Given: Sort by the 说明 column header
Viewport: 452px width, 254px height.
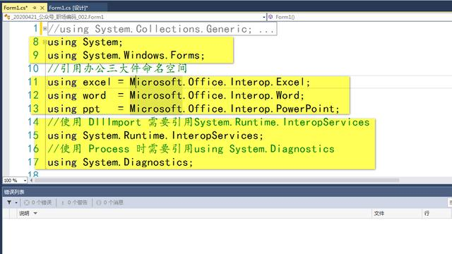Looking at the screenshot, I should tap(24, 213).
